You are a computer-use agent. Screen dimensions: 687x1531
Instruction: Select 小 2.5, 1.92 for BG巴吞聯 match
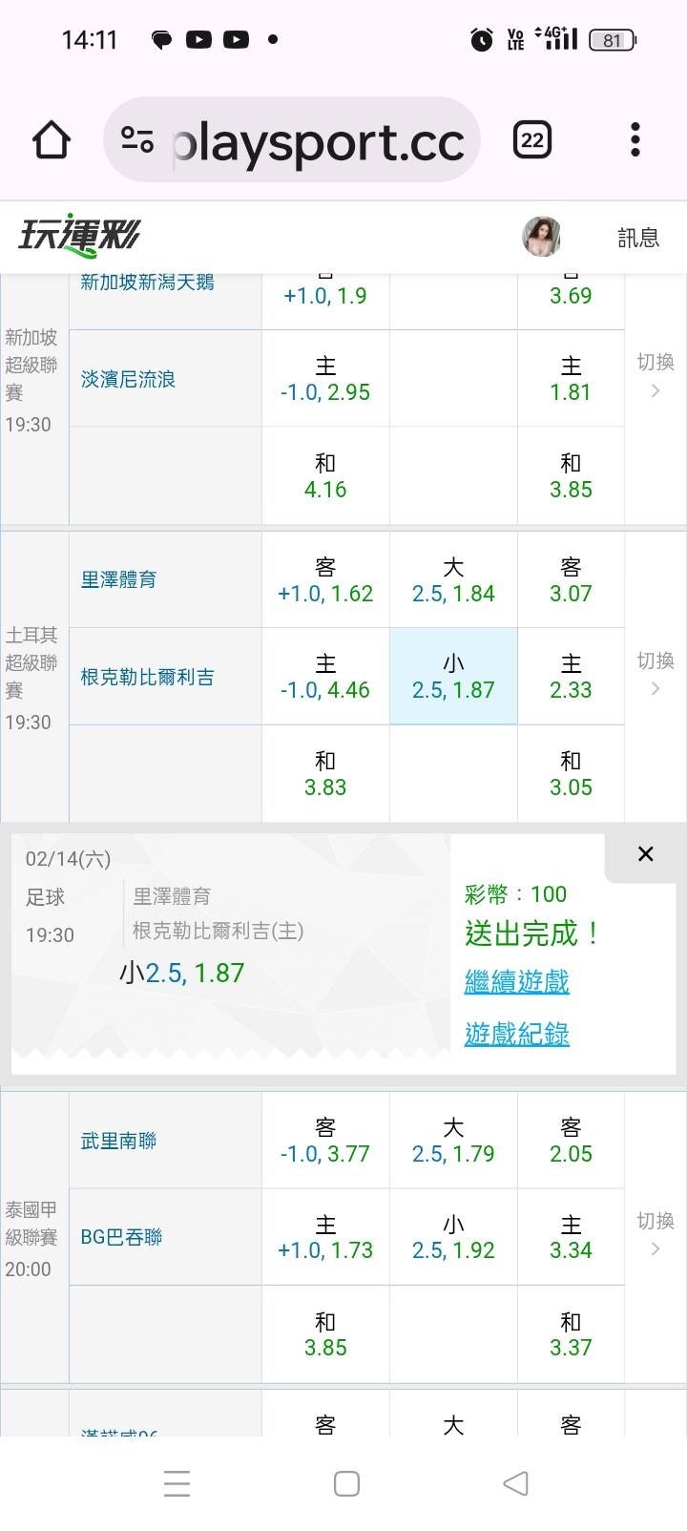(x=453, y=1237)
